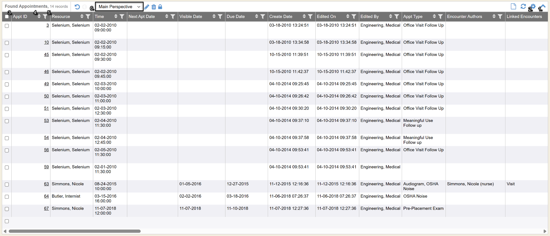This screenshot has width=550, height=236.
Task: Filter the Appt Type column
Action: pyautogui.click(x=440, y=17)
